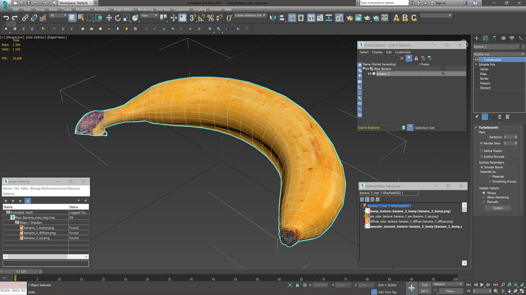
Task: Open the Graph Editors menu
Action: click(124, 9)
